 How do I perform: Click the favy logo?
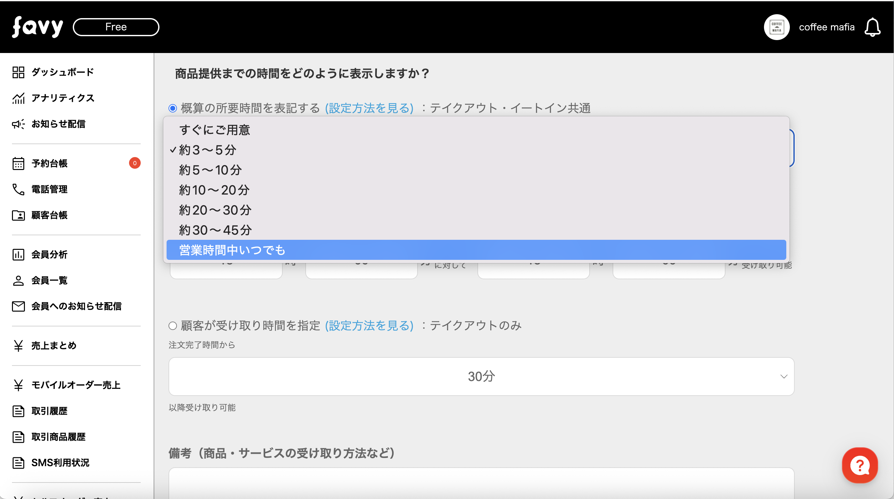38,27
